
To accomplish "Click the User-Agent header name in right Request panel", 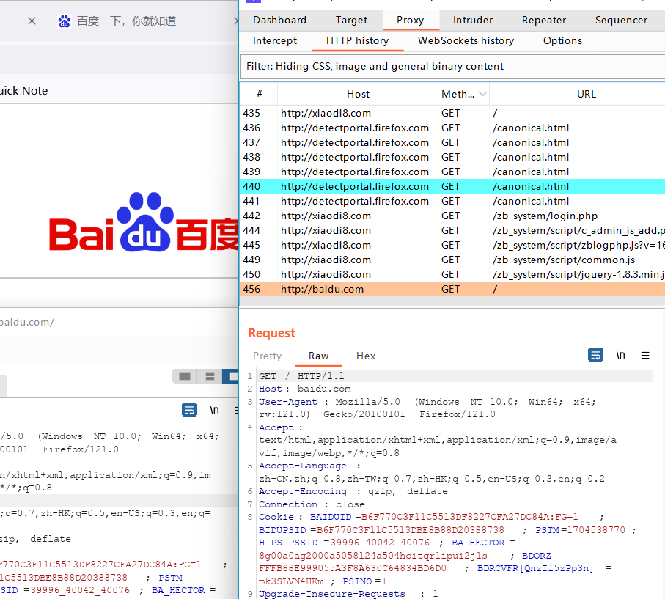I will pyautogui.click(x=288, y=402).
